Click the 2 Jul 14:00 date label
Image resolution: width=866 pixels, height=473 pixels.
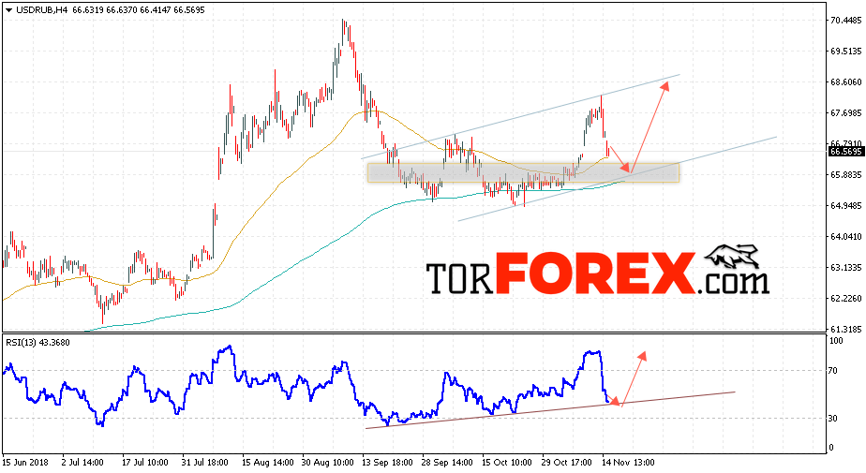(82, 463)
